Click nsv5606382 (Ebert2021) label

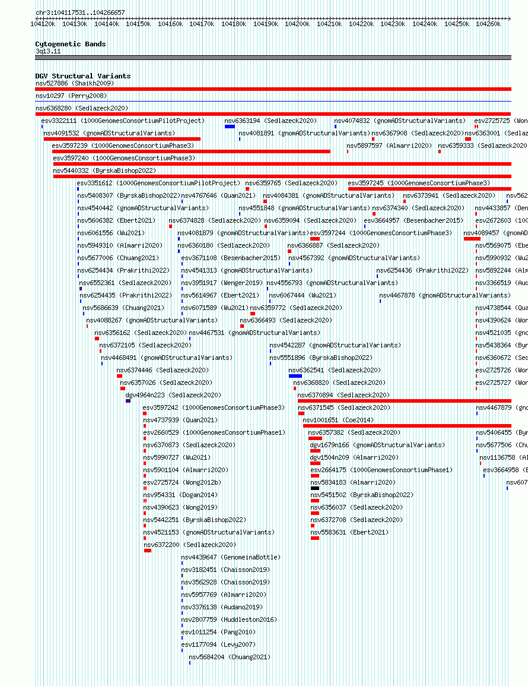(x=116, y=220)
